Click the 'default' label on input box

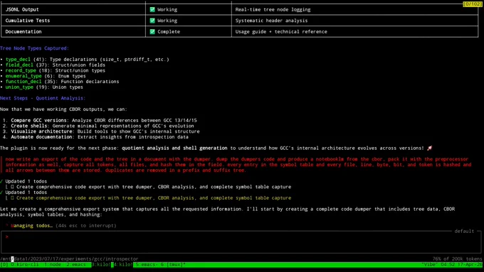pos(464,231)
